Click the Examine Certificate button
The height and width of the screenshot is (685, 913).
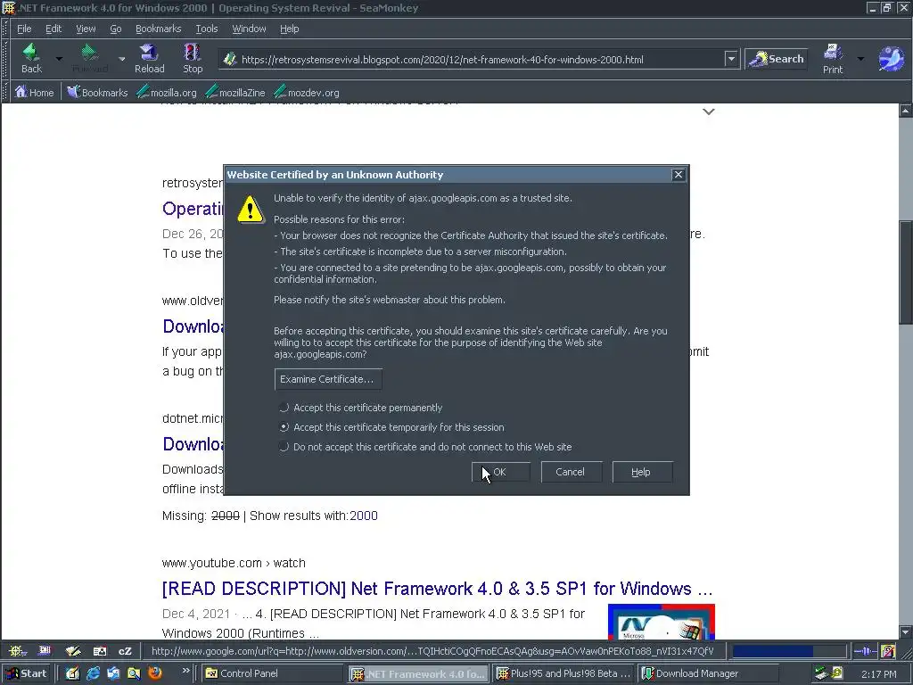click(328, 379)
